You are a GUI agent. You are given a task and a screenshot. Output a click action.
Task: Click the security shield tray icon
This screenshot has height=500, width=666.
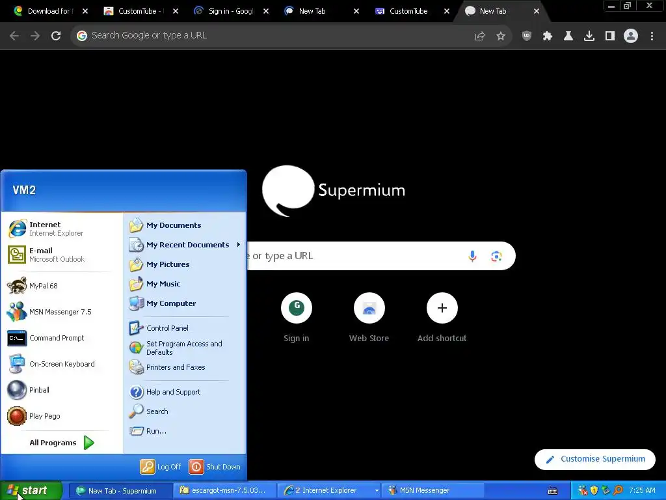point(594,491)
